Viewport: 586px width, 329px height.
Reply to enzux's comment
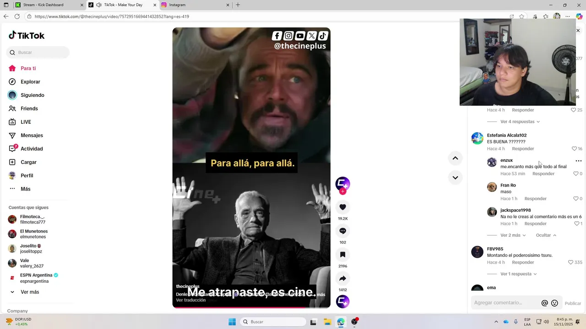click(543, 174)
